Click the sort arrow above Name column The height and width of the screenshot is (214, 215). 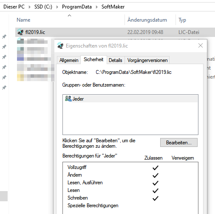(x=69, y=15)
